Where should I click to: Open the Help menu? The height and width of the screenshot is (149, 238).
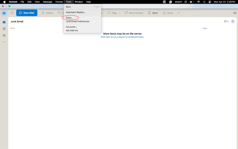click(x=88, y=2)
